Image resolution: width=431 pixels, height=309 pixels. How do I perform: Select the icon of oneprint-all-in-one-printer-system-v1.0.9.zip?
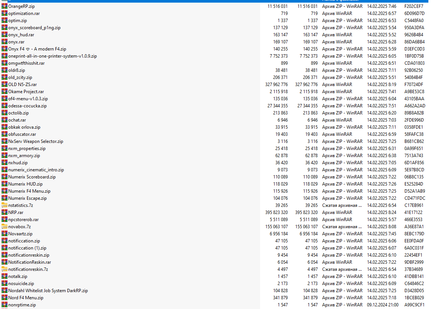(x=4, y=56)
